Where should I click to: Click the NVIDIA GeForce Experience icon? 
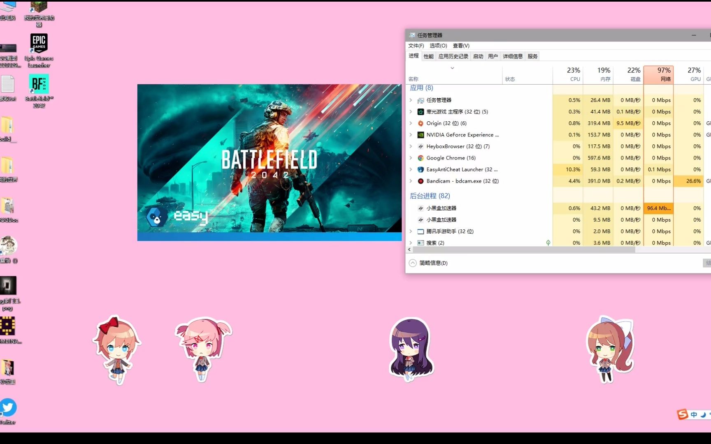[421, 135]
